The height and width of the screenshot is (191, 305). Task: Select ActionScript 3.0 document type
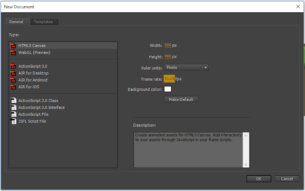[x=63, y=67]
